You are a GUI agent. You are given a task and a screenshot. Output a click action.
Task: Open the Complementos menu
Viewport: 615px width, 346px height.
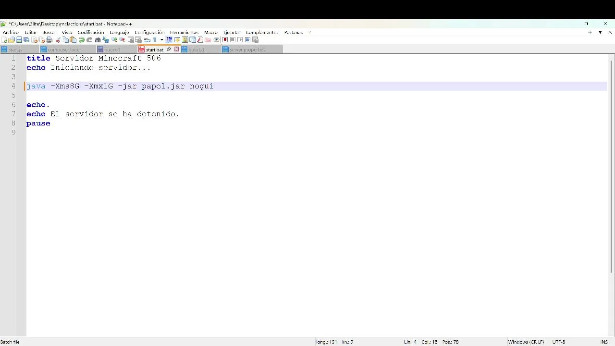[x=262, y=32]
